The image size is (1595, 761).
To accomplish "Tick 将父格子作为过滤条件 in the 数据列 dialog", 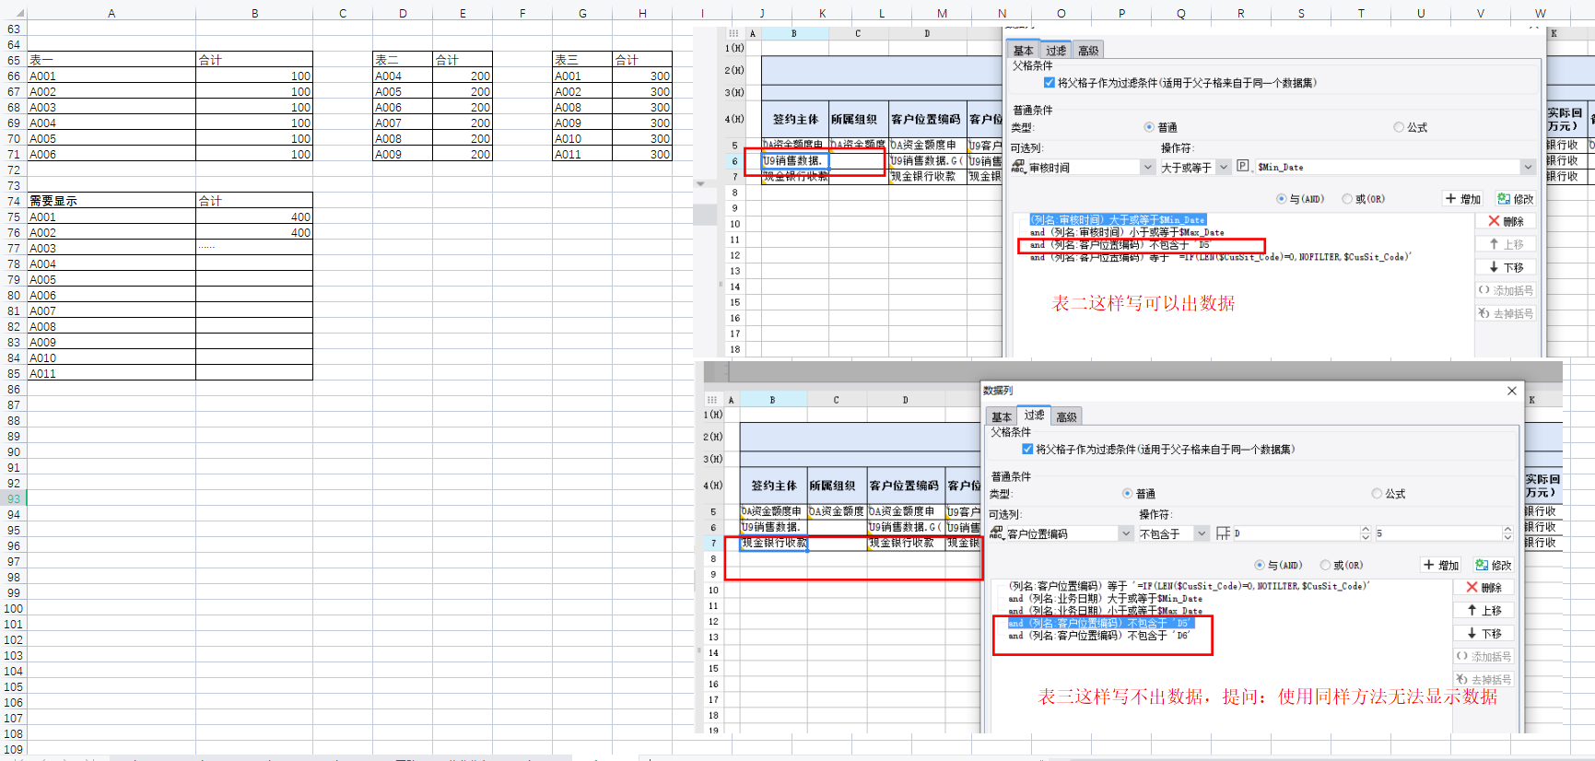I will 1027,450.
